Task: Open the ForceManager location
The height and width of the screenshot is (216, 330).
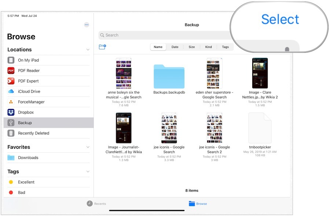Action: click(x=31, y=102)
